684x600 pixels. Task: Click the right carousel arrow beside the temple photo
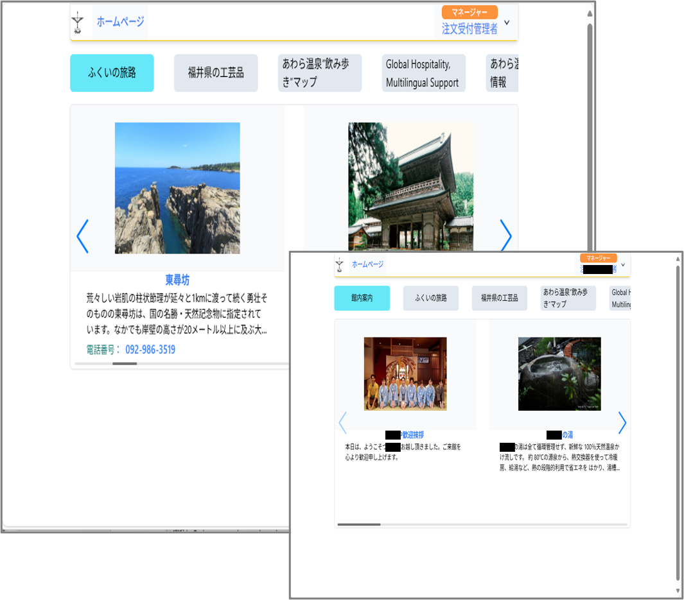(505, 236)
